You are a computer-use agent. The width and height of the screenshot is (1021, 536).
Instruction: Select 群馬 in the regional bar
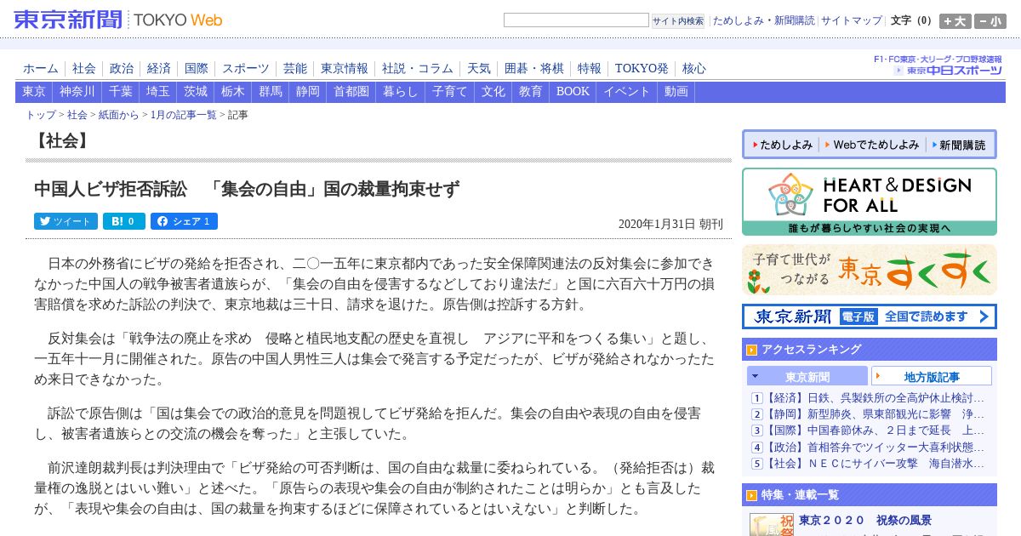271,92
